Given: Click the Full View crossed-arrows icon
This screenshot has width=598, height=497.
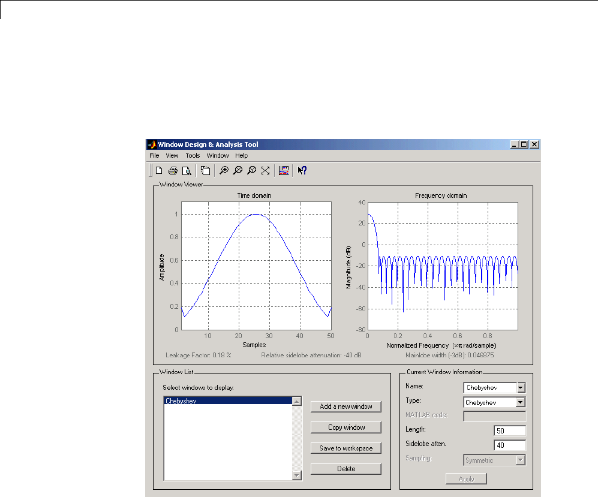Looking at the screenshot, I should pos(266,170).
